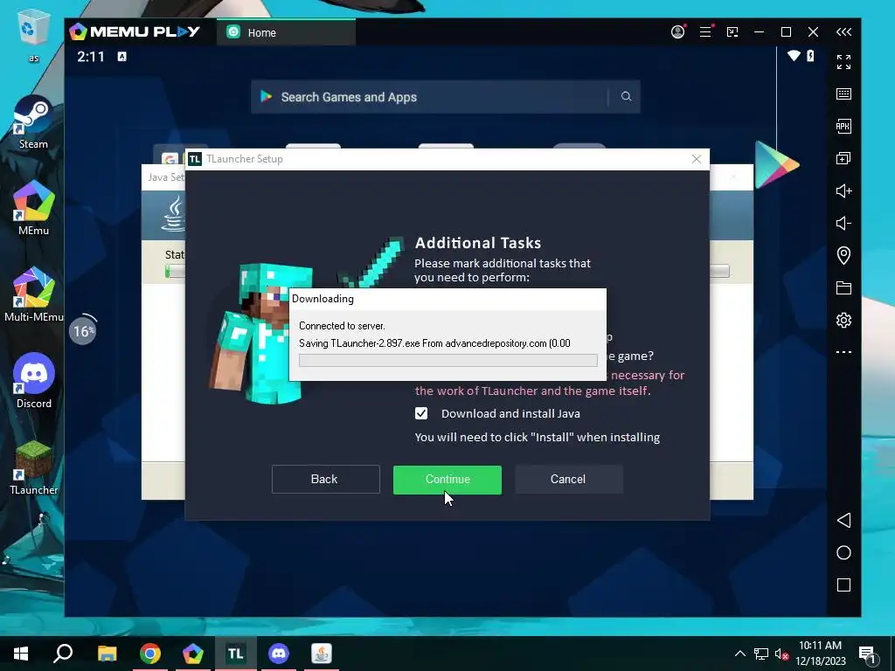Tap the Android home circle button
Image resolution: width=895 pixels, height=671 pixels.
(x=843, y=553)
